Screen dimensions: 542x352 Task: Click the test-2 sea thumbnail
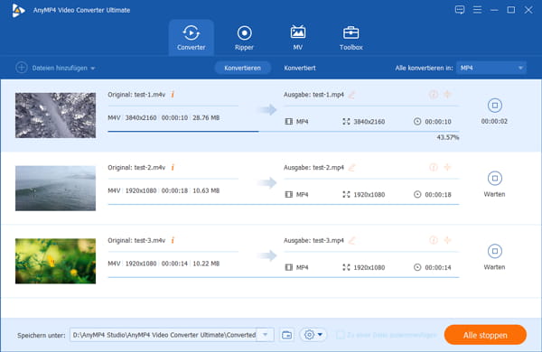pyautogui.click(x=55, y=189)
